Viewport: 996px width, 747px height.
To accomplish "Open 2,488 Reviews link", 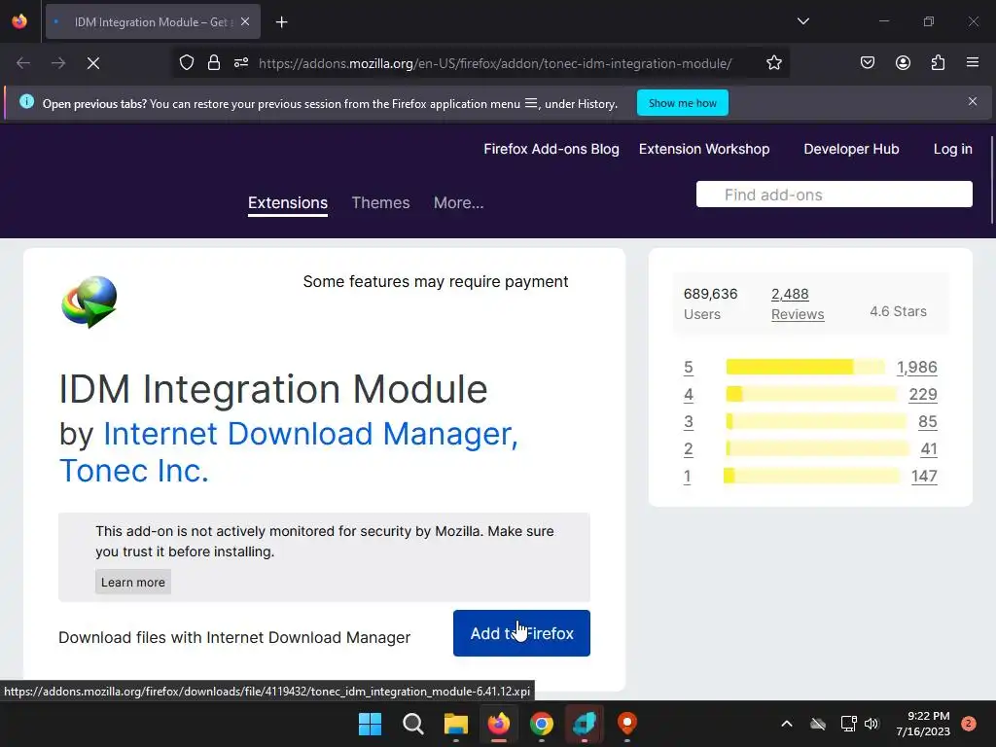I will tap(798, 303).
